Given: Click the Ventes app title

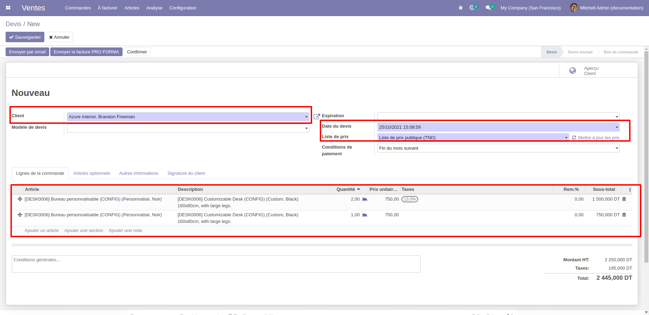Looking at the screenshot, I should [x=33, y=8].
